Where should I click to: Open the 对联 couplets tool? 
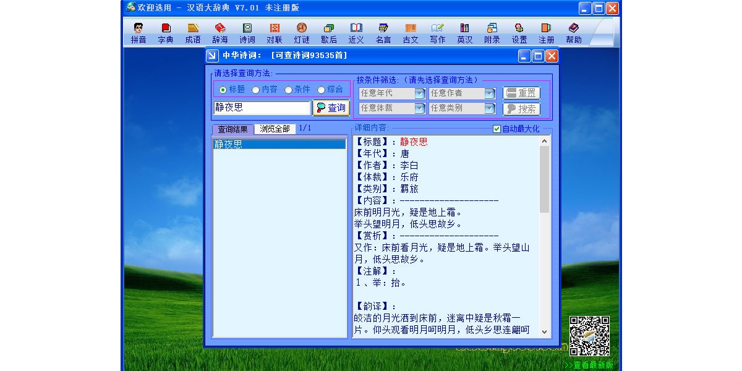[x=275, y=33]
